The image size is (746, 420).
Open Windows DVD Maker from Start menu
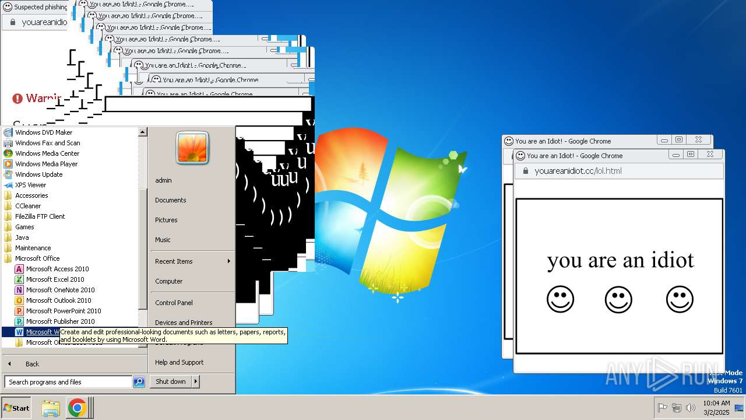(44, 132)
